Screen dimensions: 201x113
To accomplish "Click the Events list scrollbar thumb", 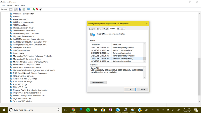I will (x=144, y=59).
